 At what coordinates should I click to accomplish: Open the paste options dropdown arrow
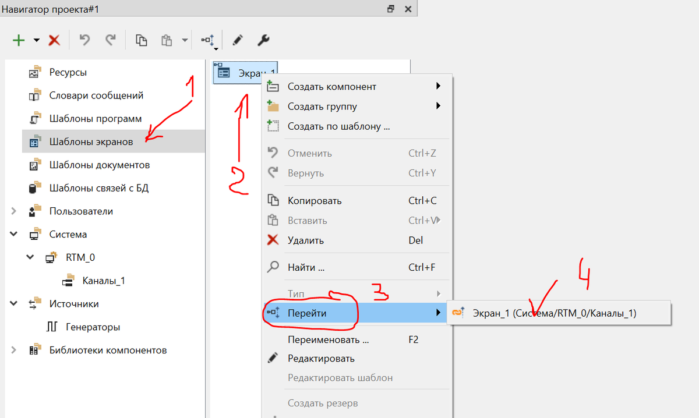pos(185,40)
